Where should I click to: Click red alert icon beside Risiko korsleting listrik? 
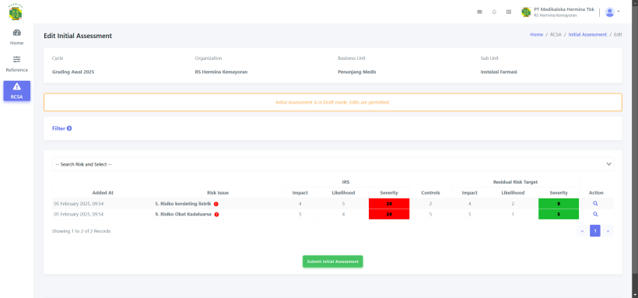(216, 204)
